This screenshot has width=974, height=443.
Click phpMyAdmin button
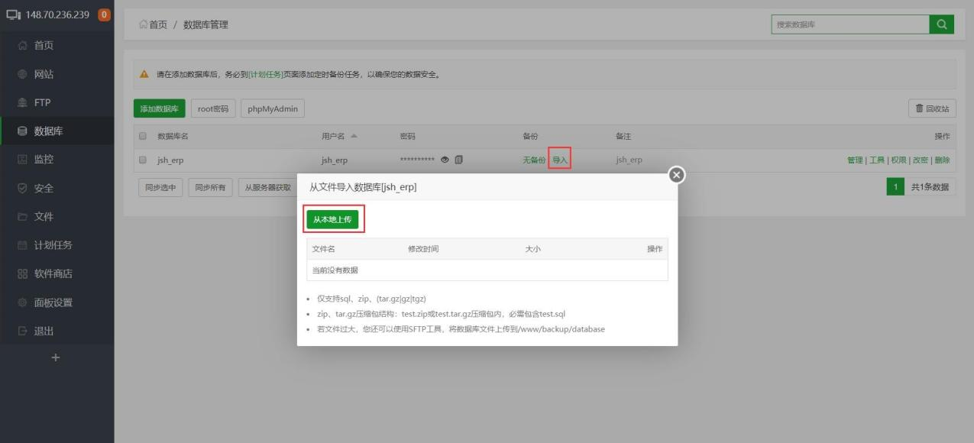[273, 109]
